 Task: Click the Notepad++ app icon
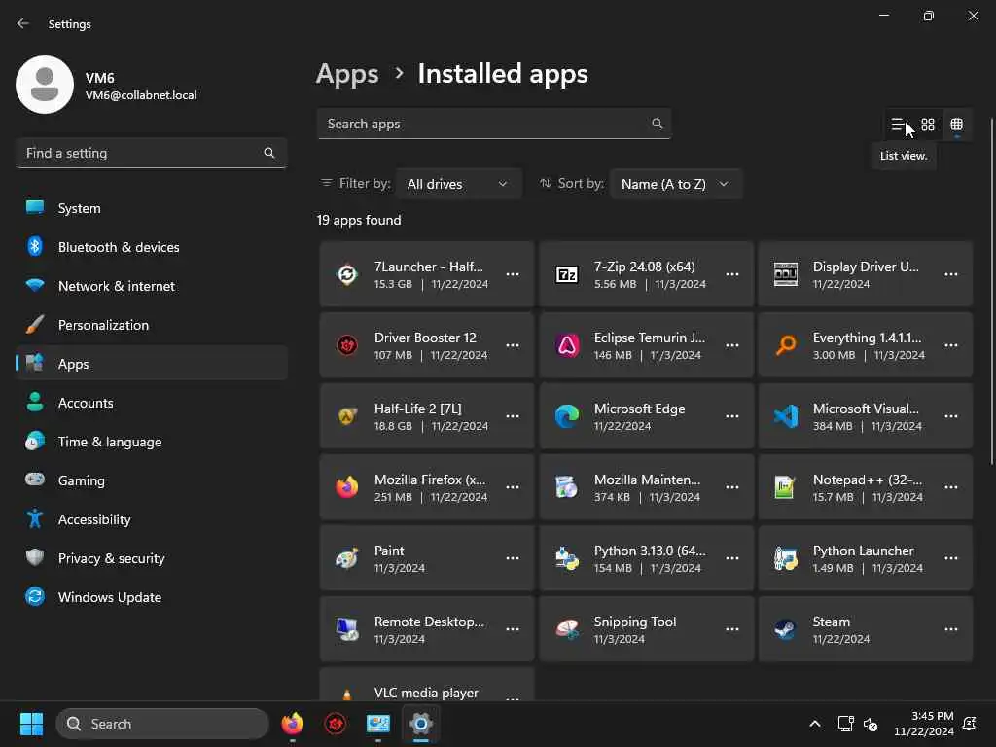tap(786, 488)
